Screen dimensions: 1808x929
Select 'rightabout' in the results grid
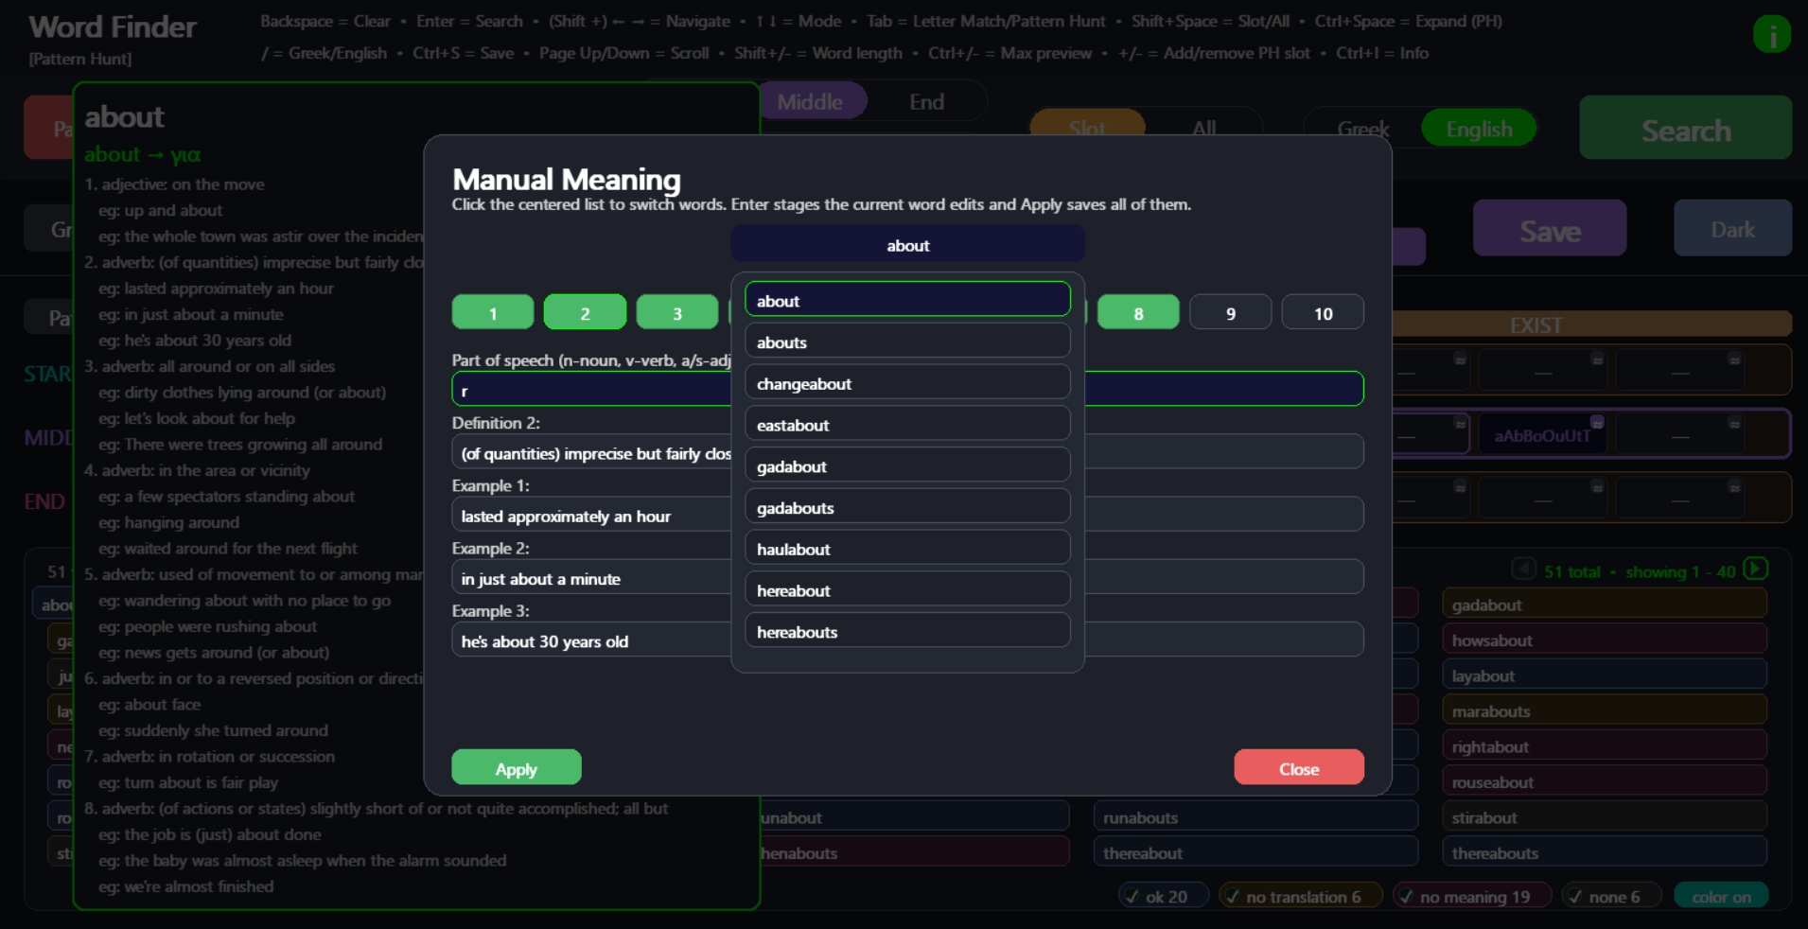[x=1604, y=745]
